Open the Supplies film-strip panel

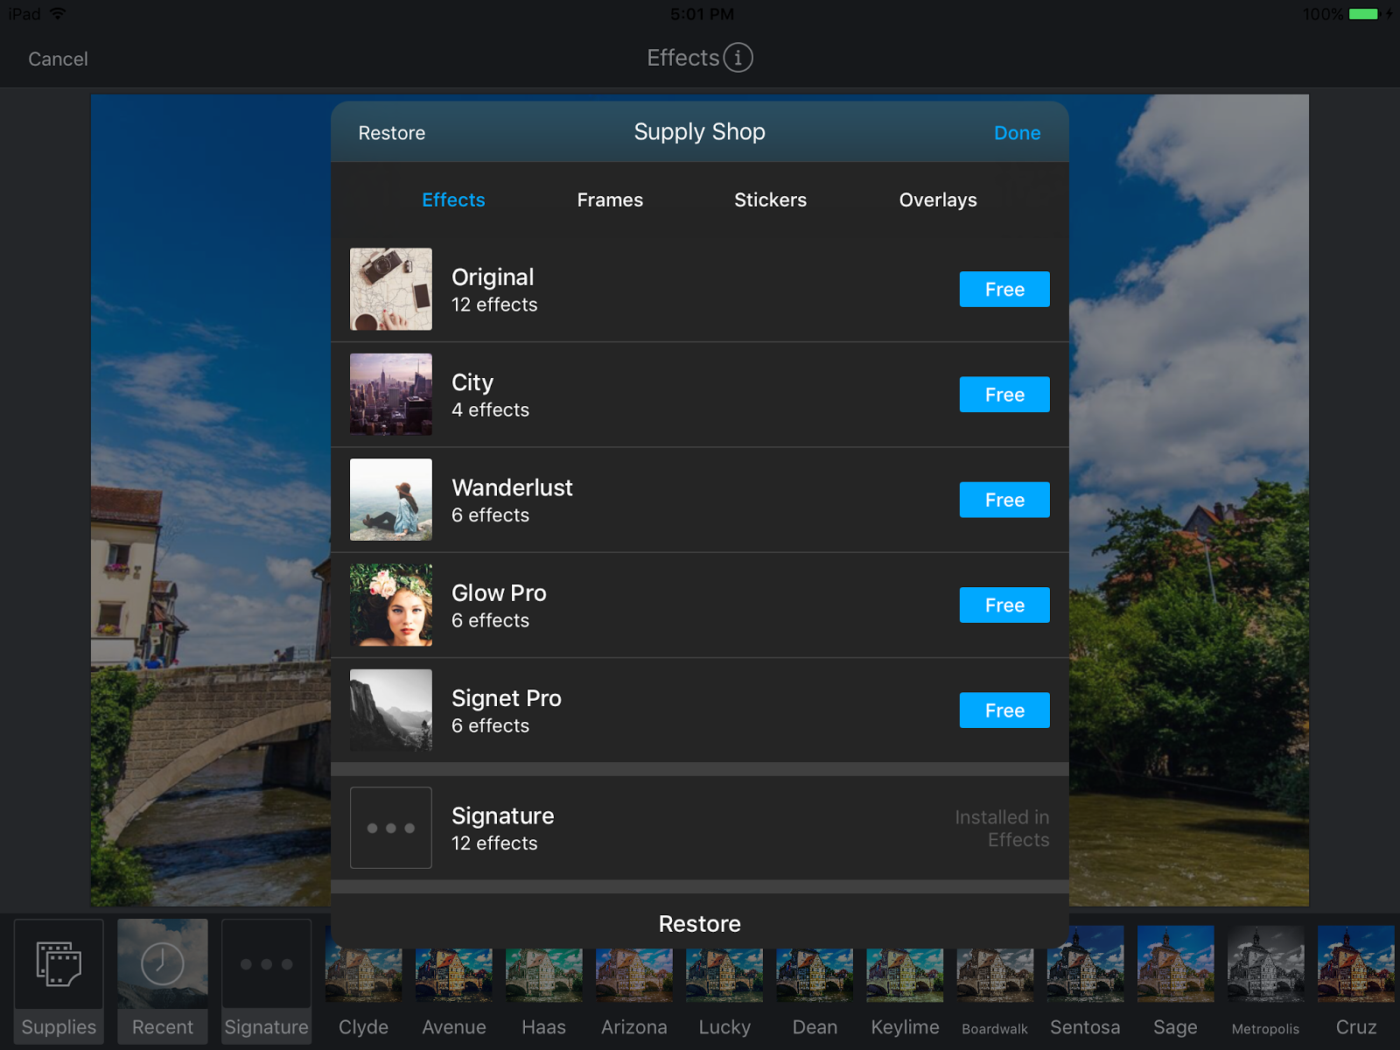pyautogui.click(x=58, y=980)
